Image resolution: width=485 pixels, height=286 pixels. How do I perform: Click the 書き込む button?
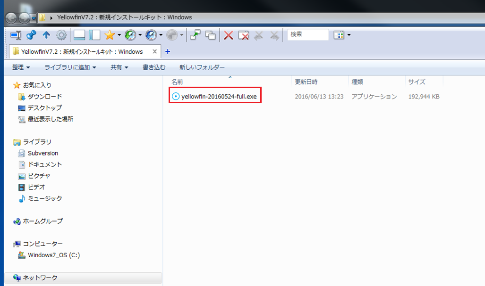coord(154,67)
